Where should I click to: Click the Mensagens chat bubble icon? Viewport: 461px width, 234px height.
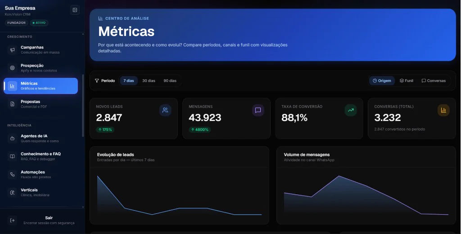coord(258,110)
